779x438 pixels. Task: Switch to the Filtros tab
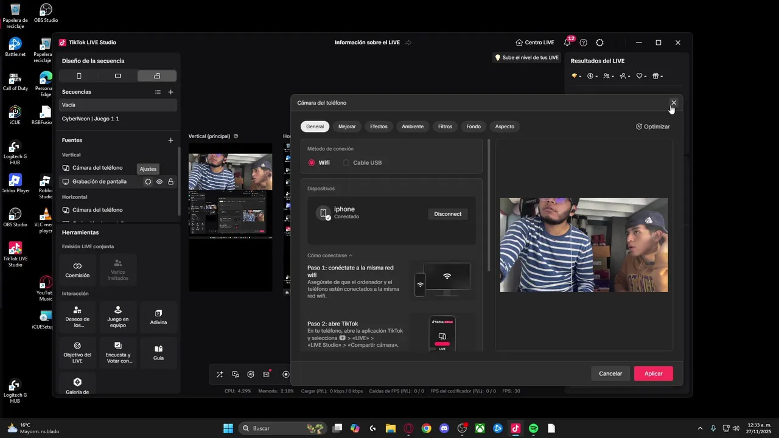click(445, 127)
